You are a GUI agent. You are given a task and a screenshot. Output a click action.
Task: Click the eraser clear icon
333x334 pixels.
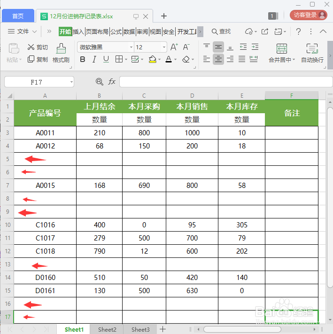[186, 59]
